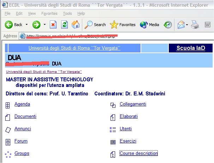Click the Elaborati document icon

(113, 118)
